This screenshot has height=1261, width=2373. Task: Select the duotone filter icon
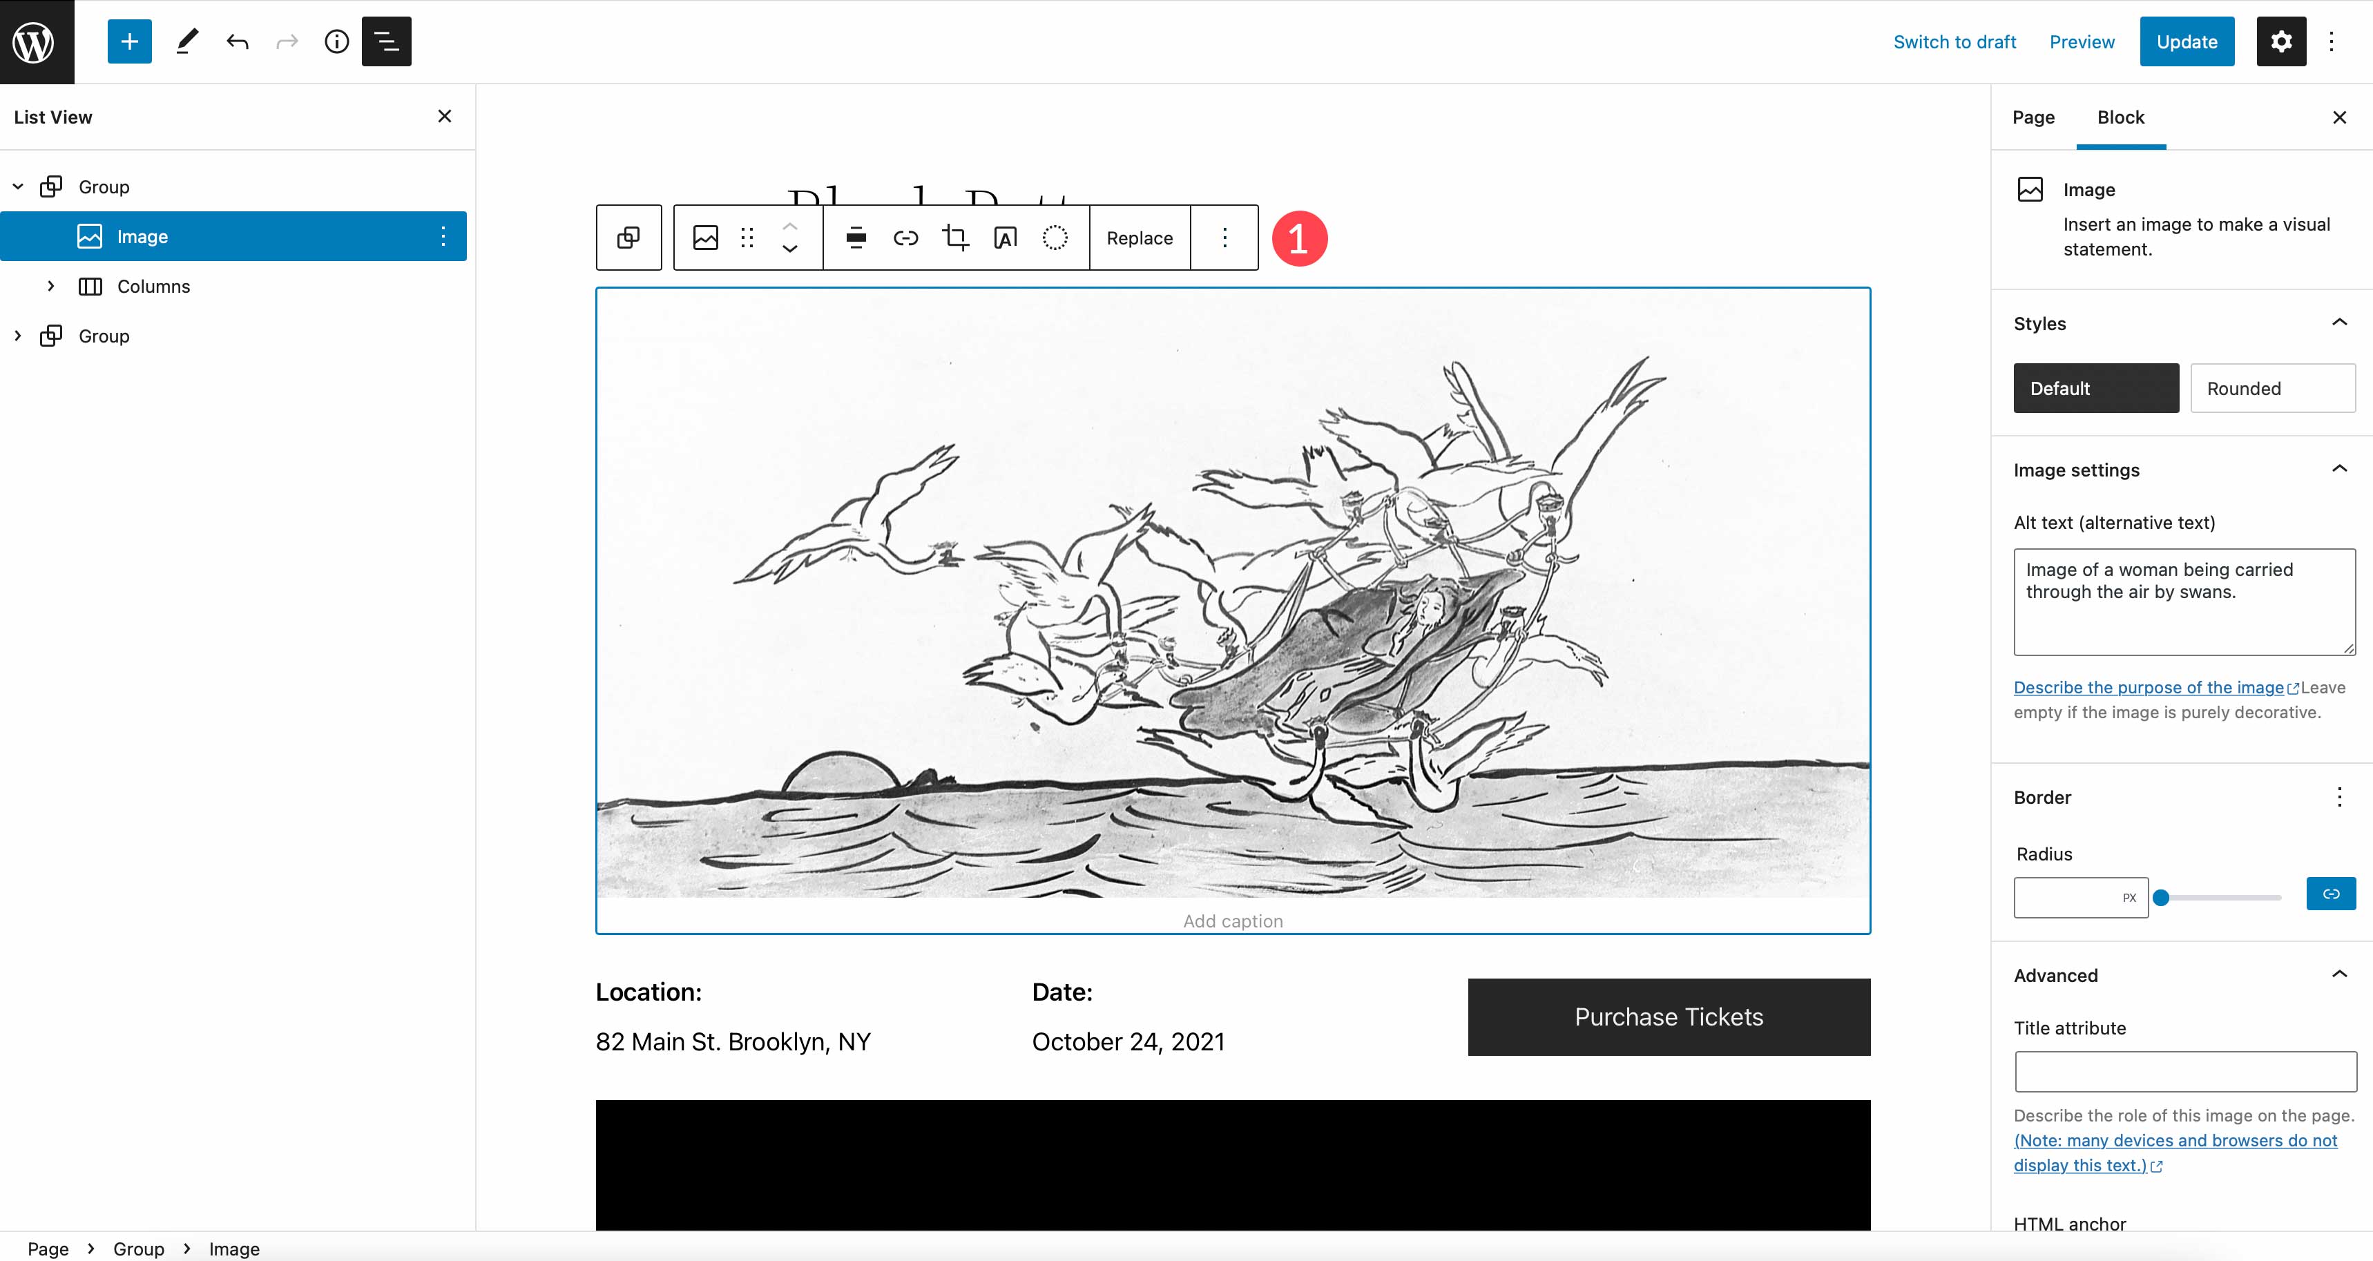pyautogui.click(x=1056, y=237)
